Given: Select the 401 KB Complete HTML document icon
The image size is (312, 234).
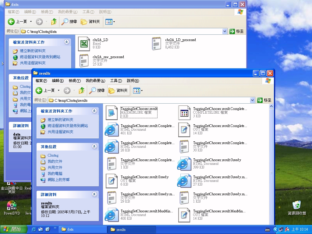Looking at the screenshot, I should click(112, 129).
